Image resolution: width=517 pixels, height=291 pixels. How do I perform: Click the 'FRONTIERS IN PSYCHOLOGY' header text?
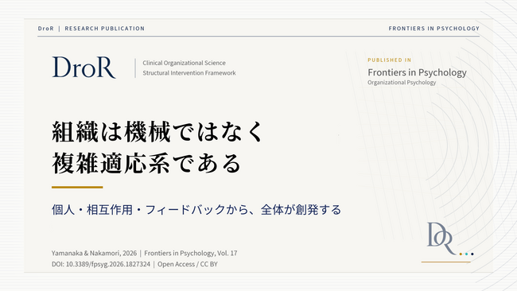coord(434,29)
